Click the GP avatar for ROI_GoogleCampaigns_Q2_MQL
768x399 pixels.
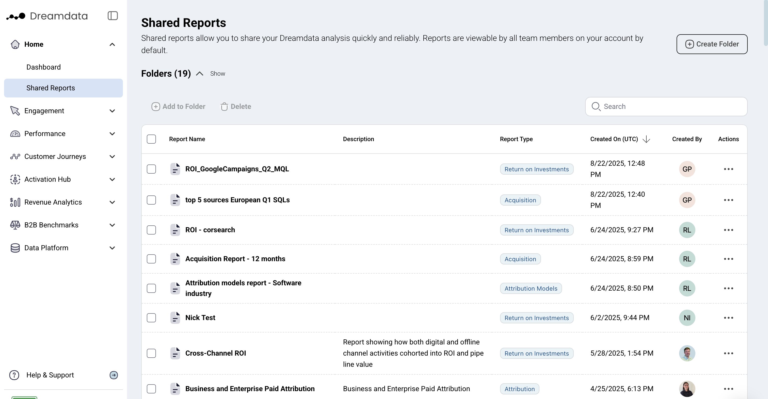click(x=687, y=169)
